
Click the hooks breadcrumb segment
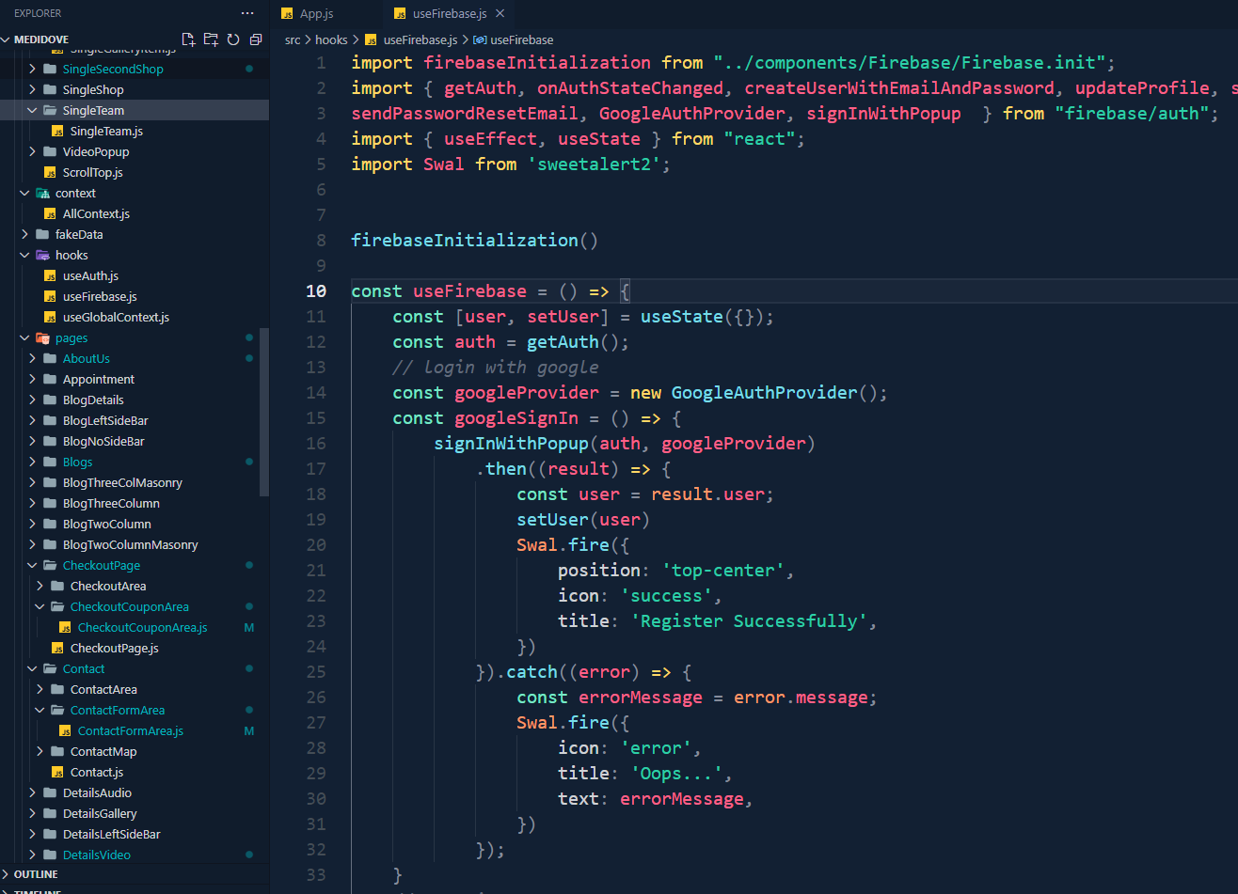(331, 39)
